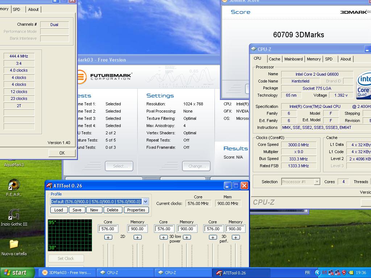Image resolution: width=371 pixels, height=278 pixels.
Task: Click the Core Speed 3000.0 MHz value
Action: click(299, 145)
